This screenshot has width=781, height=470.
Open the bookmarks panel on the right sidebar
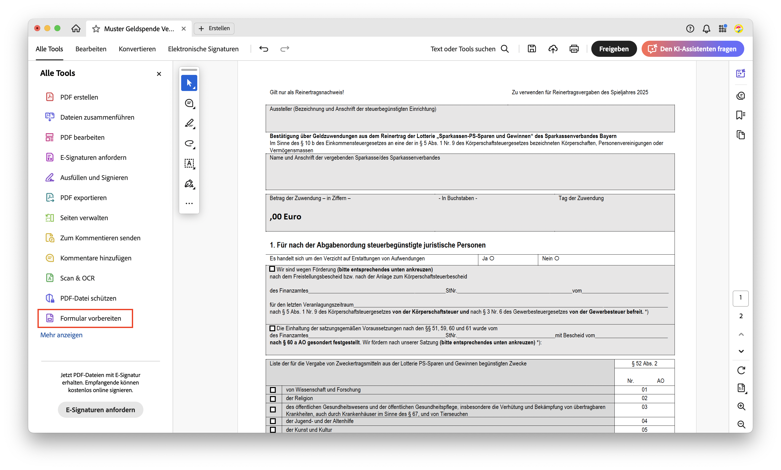pyautogui.click(x=740, y=115)
